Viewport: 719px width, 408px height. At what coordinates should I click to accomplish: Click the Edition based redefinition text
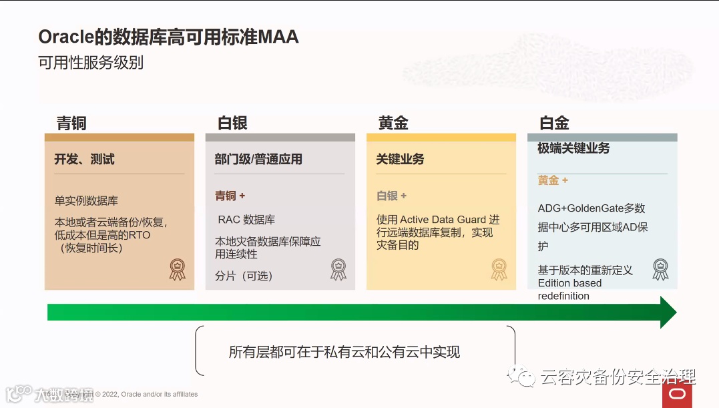point(570,289)
